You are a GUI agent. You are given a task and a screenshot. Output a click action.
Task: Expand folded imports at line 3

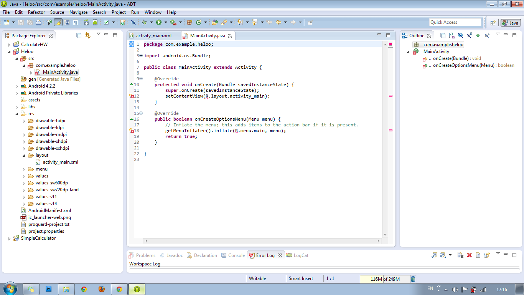(x=141, y=56)
